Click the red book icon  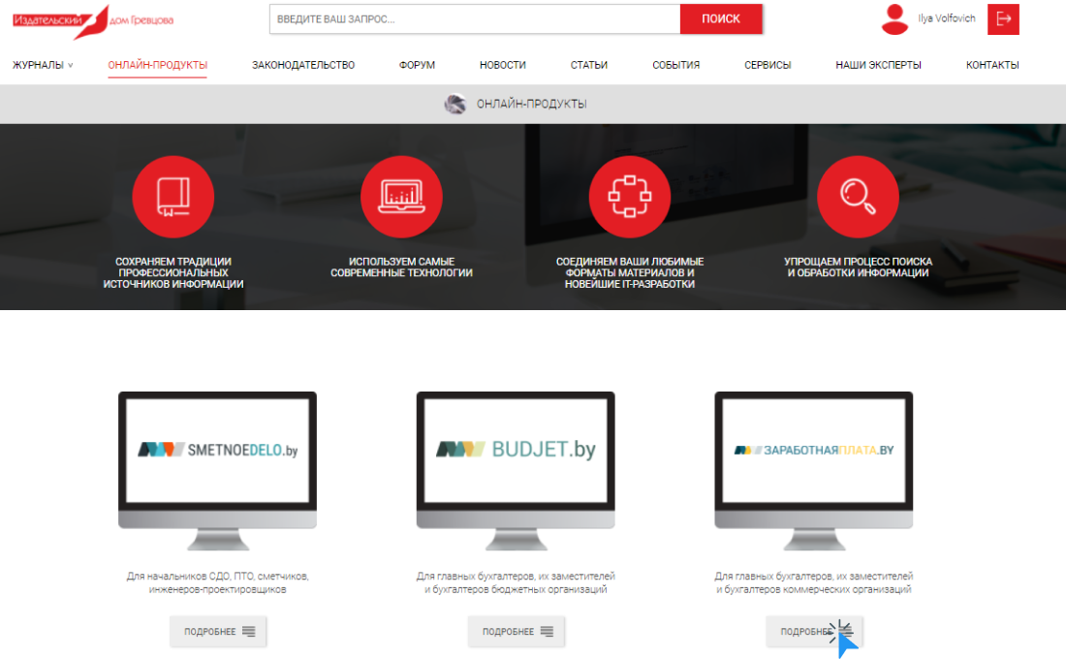tap(172, 197)
